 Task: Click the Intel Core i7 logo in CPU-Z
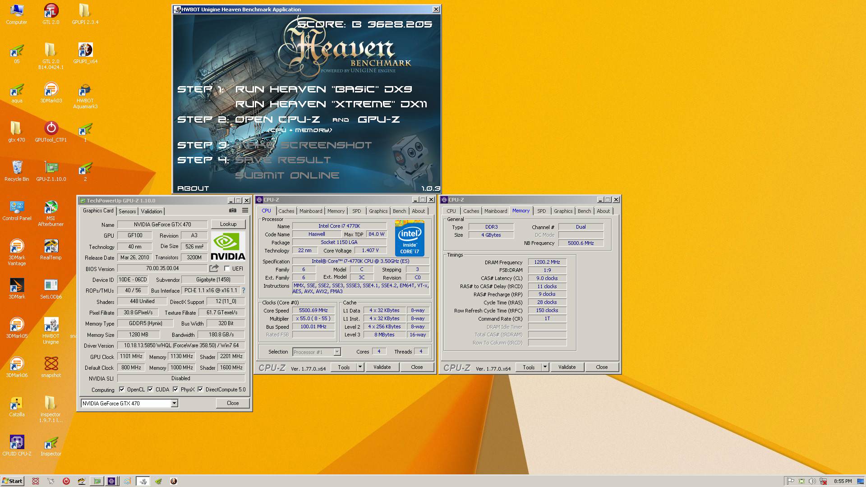pyautogui.click(x=410, y=238)
